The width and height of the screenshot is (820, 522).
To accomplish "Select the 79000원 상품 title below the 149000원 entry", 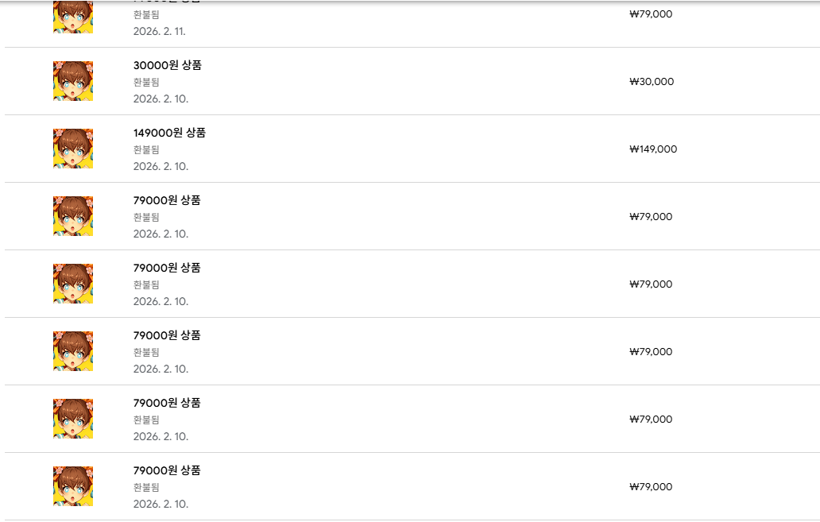I will coord(167,200).
